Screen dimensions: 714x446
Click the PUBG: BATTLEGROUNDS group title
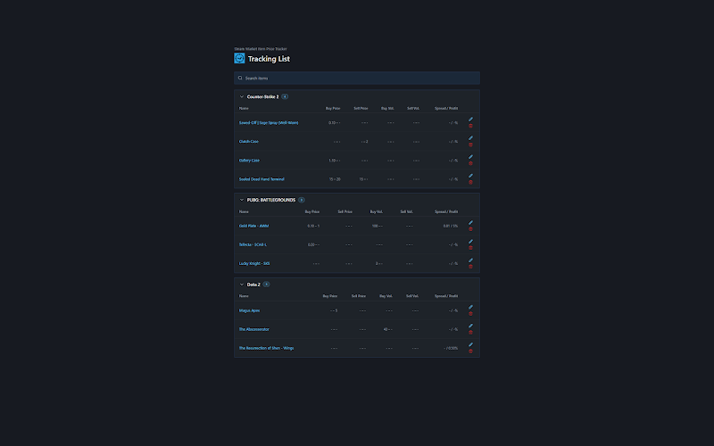pos(271,200)
